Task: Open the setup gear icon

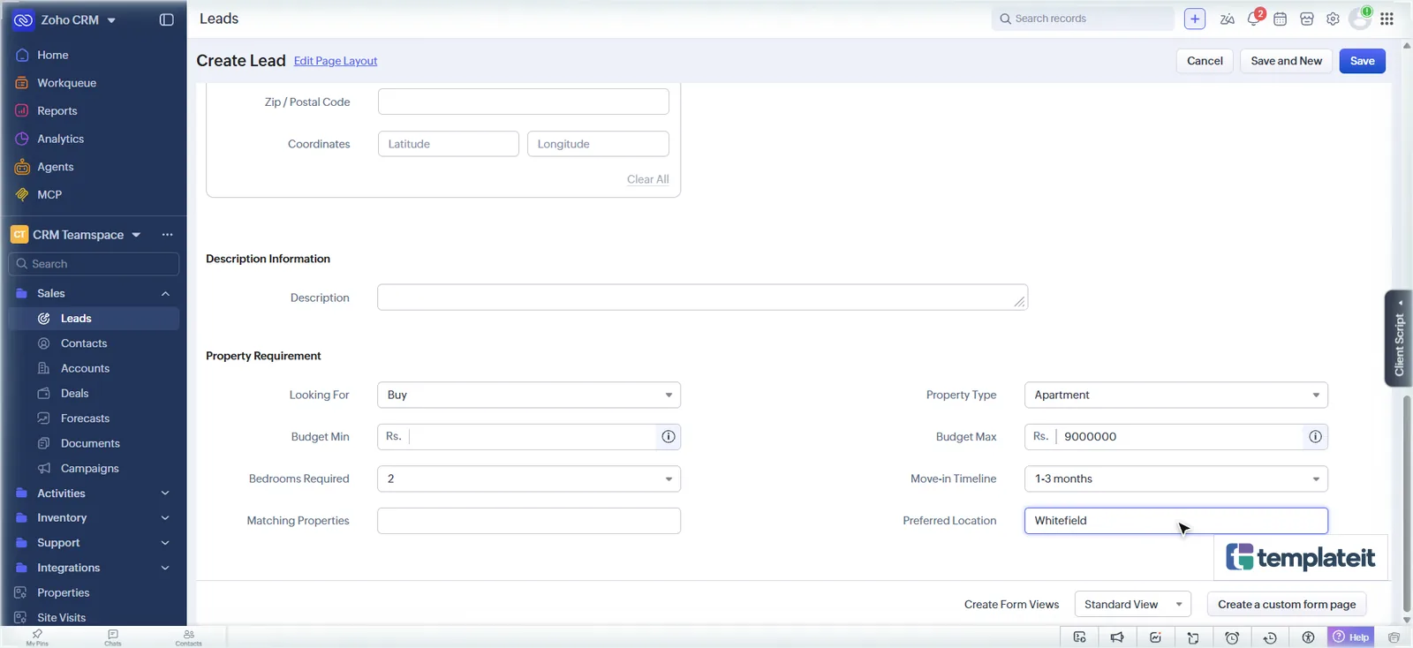Action: point(1333,19)
